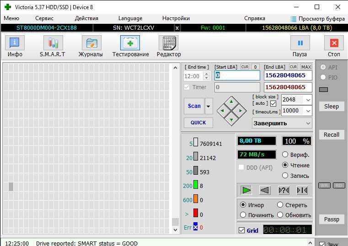Click the orange 600 ms block swatch
Screen dimensions: 348x246
[x=196, y=199]
